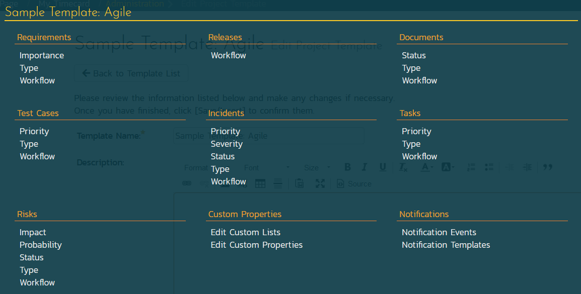Screen dimensions: 581x294
Task: Open Workflow under Releases
Action: tap(228, 55)
